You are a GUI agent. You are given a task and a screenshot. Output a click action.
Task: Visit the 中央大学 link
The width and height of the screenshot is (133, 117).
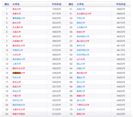(17, 78)
